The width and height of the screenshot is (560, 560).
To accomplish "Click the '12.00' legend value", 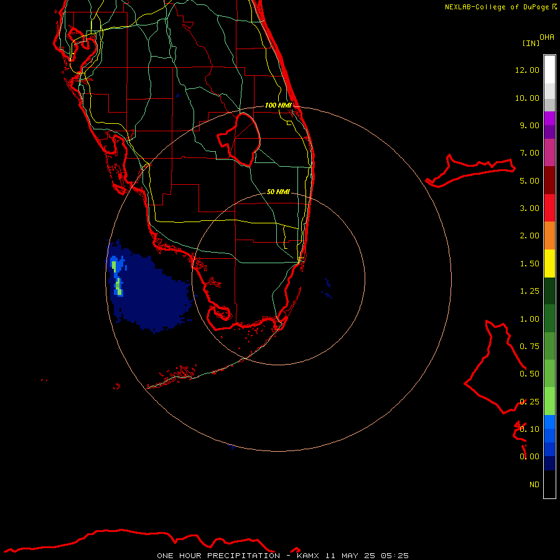I will 527,70.
